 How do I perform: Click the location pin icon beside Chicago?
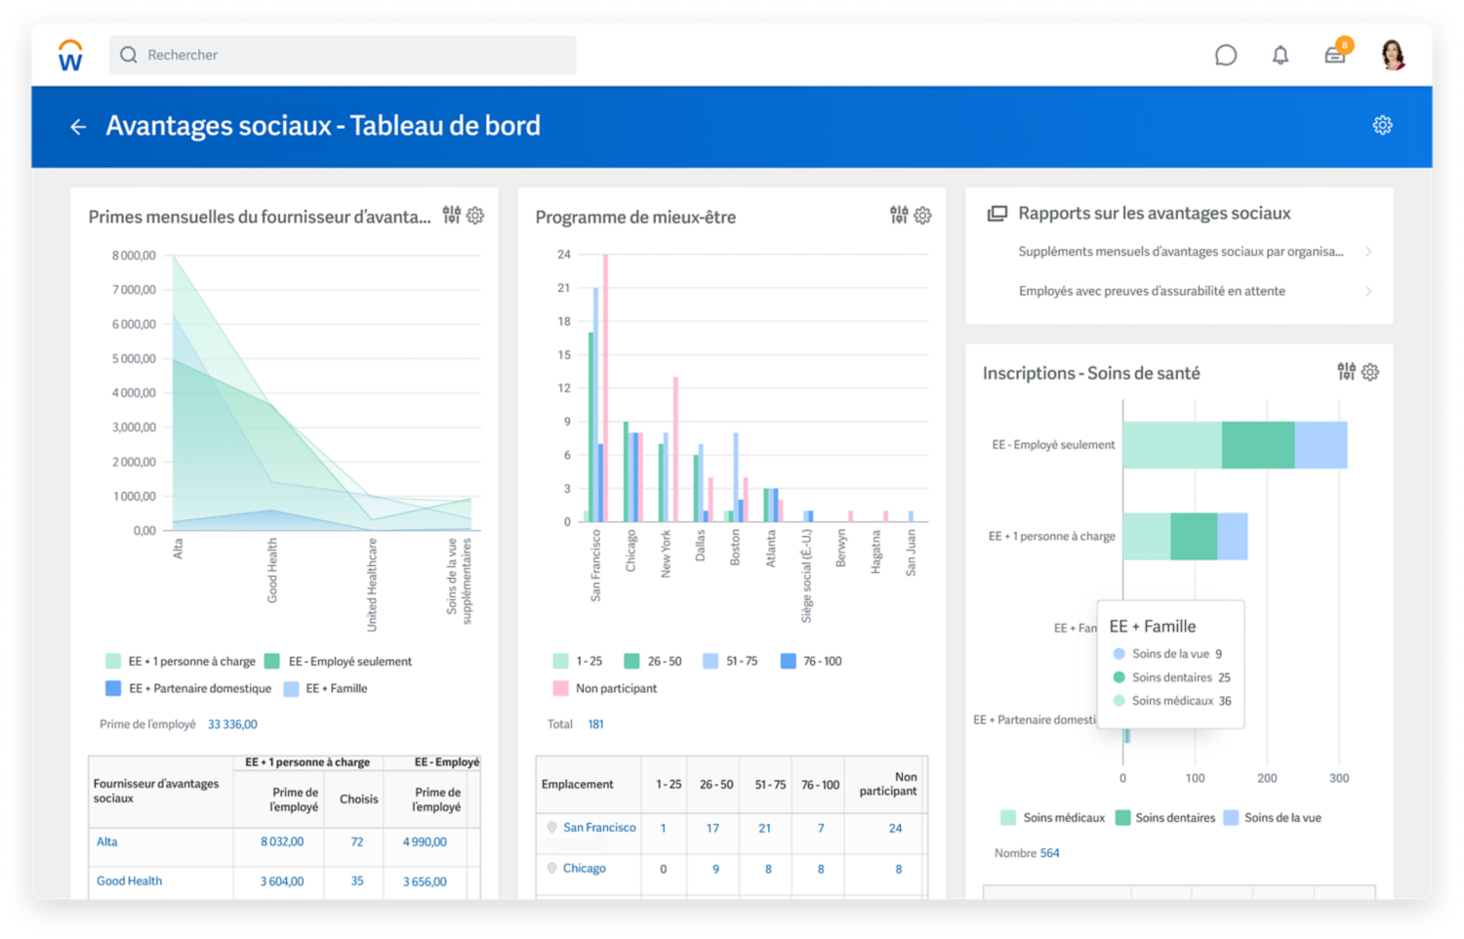tap(551, 869)
